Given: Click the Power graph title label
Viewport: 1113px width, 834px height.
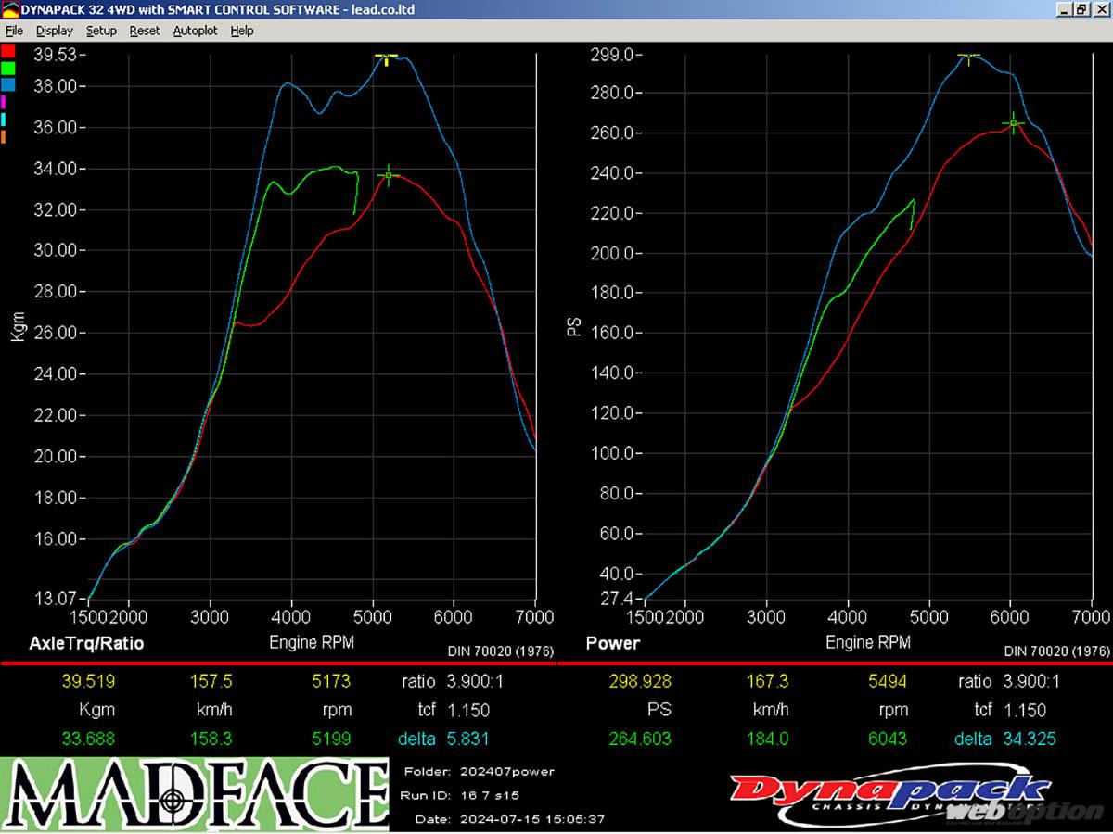Looking at the screenshot, I should pyautogui.click(x=612, y=643).
